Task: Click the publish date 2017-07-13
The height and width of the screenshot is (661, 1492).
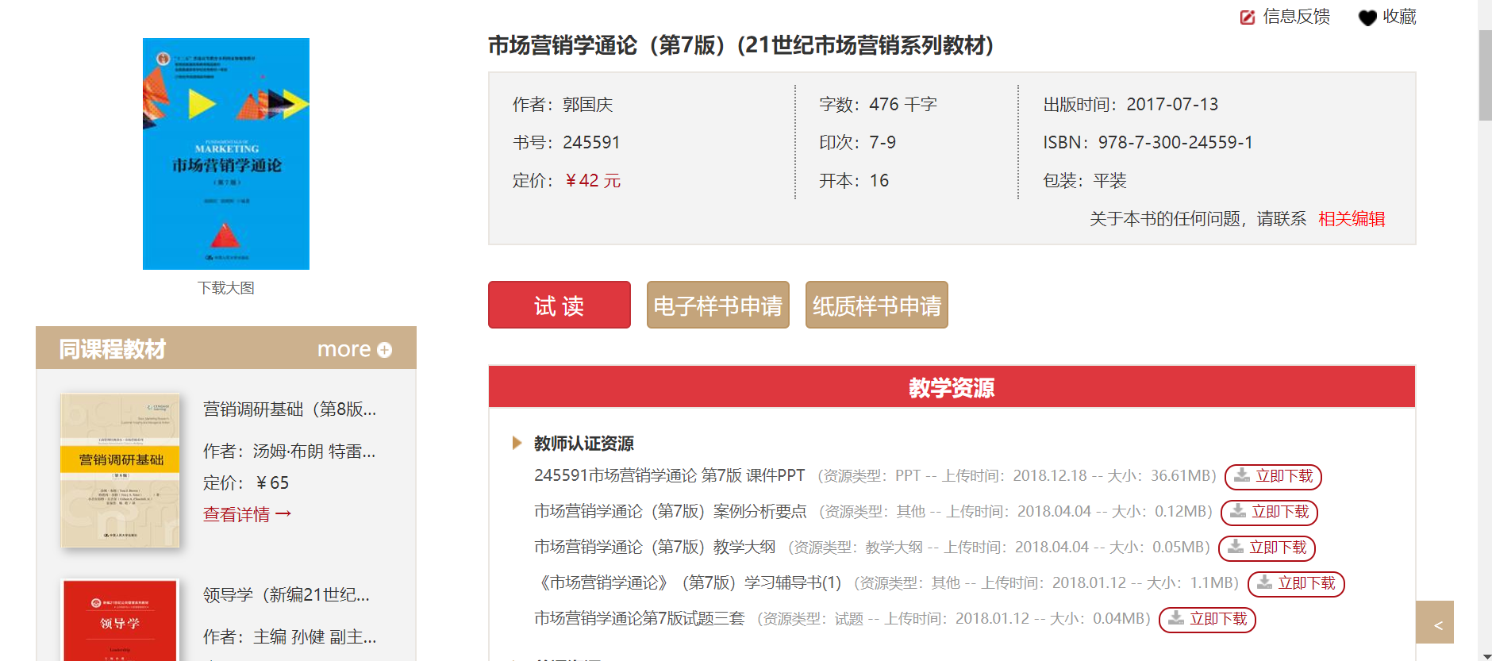Action: point(1172,104)
